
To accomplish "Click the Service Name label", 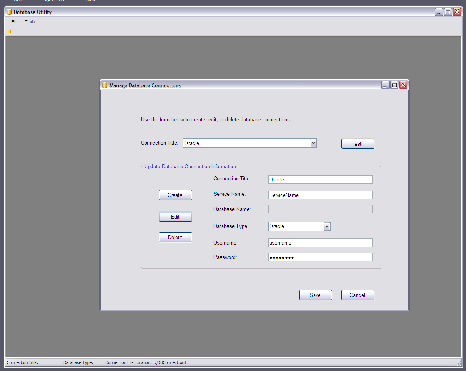I will point(230,194).
